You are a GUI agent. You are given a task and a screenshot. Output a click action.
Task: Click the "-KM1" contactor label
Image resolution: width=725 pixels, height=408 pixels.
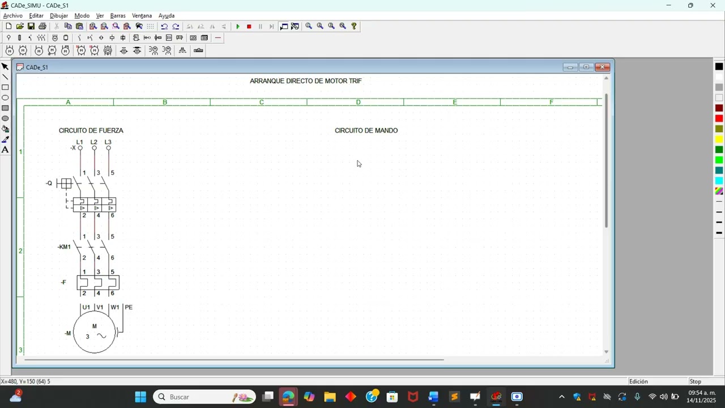point(64,247)
